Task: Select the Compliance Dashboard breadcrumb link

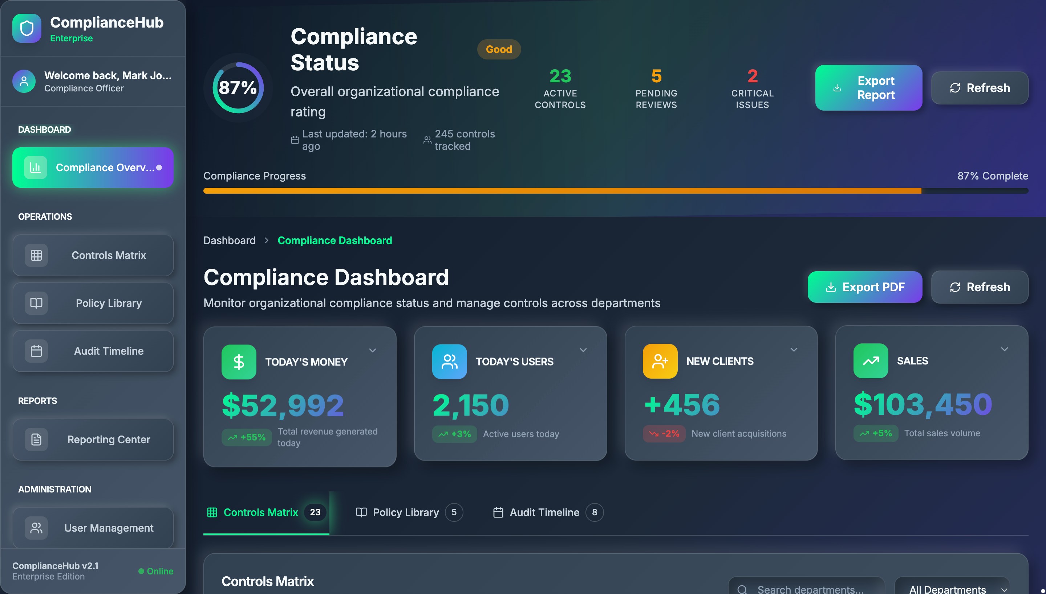Action: coord(335,240)
